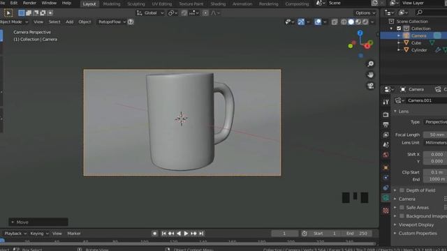
Task: Choose the 'invert selection' mode icon
Action: [43, 13]
